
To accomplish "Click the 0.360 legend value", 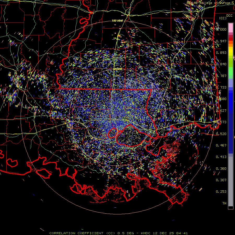I will pyautogui.click(x=221, y=169).
